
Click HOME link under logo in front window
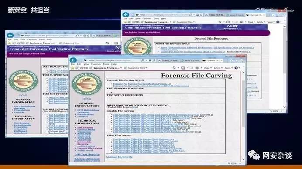87,99
